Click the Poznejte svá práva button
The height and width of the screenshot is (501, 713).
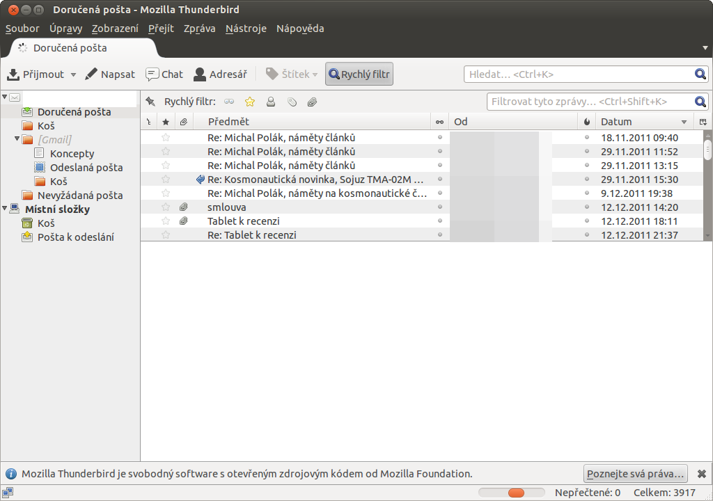pos(635,474)
